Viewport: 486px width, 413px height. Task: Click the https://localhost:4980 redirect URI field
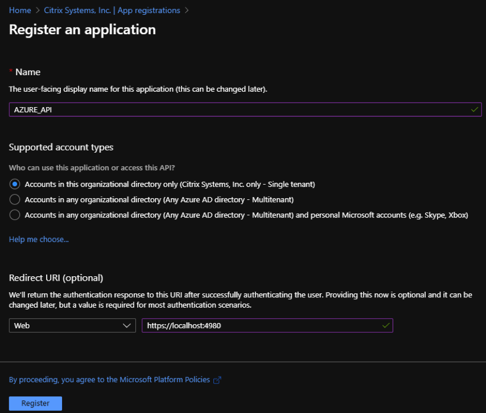point(267,325)
